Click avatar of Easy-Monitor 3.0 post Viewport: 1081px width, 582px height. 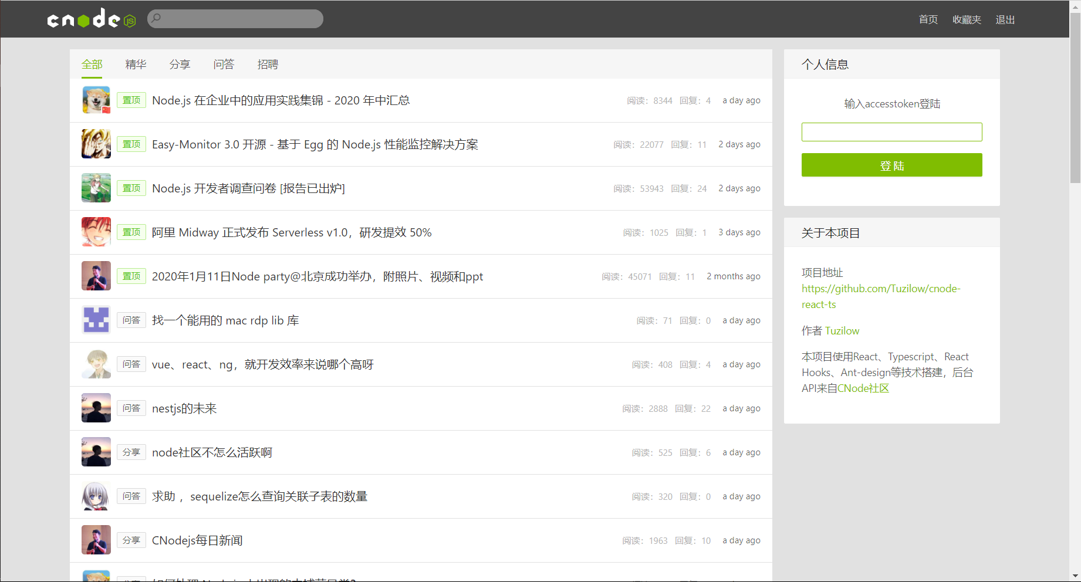pos(96,144)
